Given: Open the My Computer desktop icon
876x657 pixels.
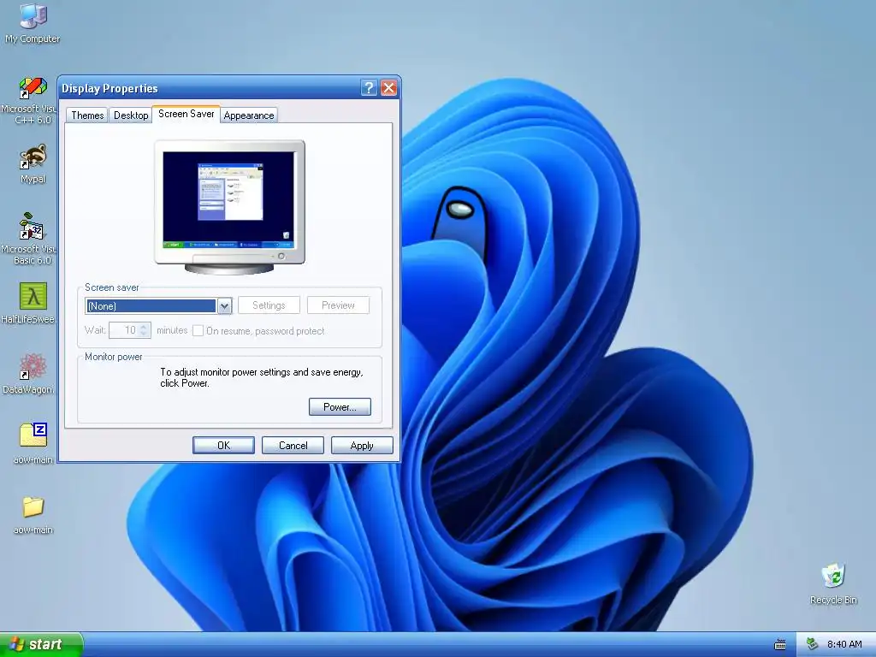Looking at the screenshot, I should 33,22.
